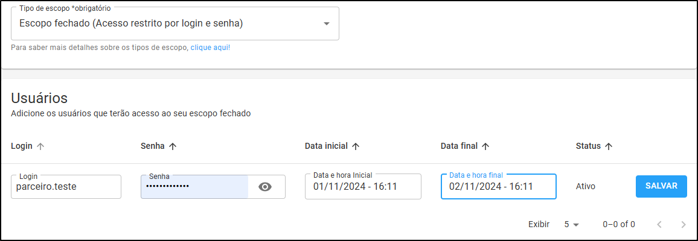Click the Status column header text
Screen dimensions: 698x241
(x=588, y=146)
